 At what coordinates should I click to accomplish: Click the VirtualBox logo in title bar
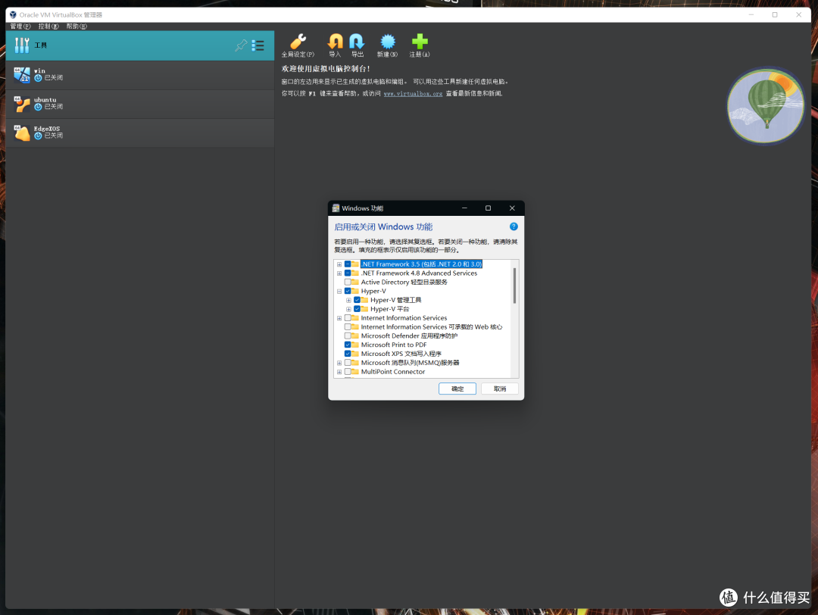coord(13,14)
